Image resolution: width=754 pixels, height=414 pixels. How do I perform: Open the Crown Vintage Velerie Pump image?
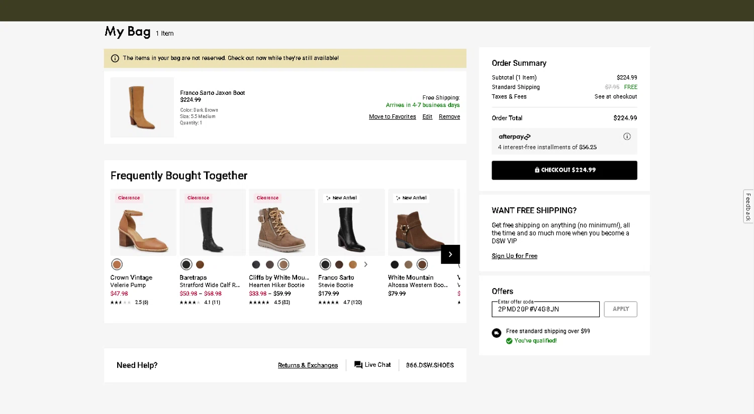click(143, 223)
